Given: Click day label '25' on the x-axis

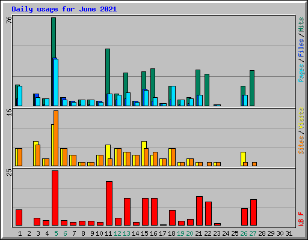Looking at the screenshot, I should point(235,233).
